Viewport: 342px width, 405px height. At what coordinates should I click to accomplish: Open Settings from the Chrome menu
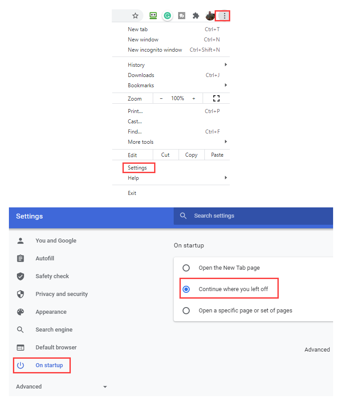click(x=137, y=168)
